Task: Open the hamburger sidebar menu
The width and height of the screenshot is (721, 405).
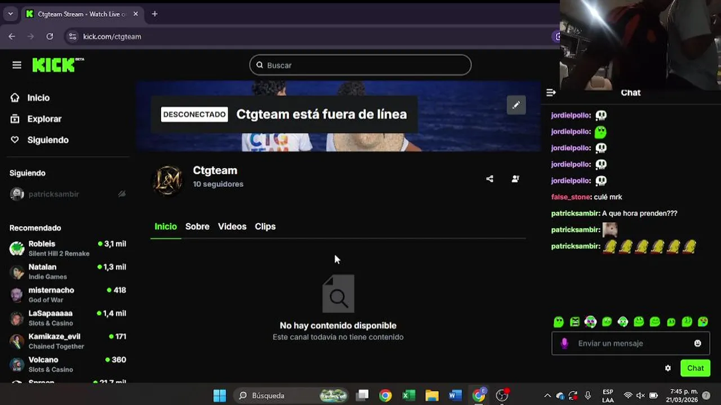Action: click(17, 65)
